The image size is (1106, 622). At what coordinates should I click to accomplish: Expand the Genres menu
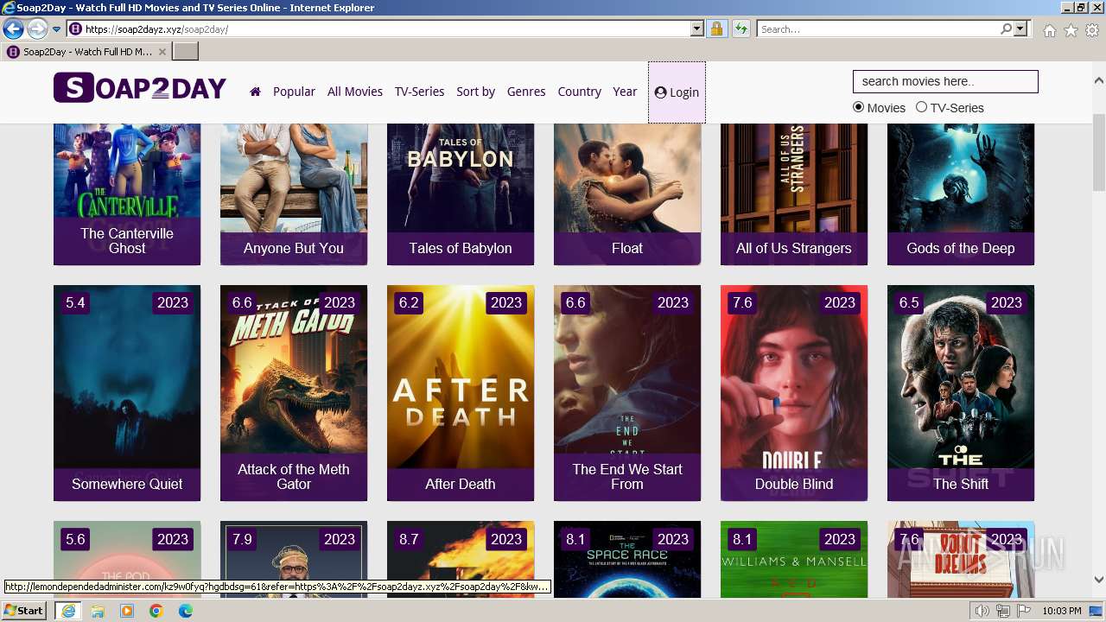(x=526, y=92)
